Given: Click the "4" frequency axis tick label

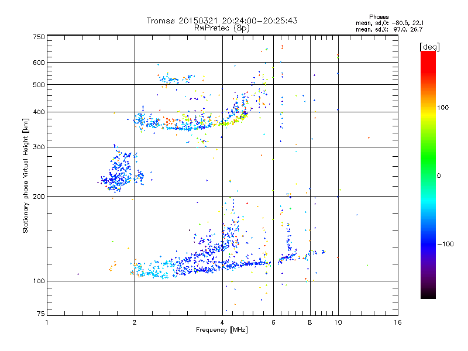Looking at the screenshot, I should click(222, 322).
